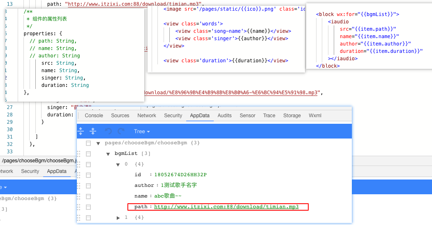The image size is (432, 225).
Task: Collapse item 0 of bgmList
Action: pyautogui.click(x=118, y=165)
